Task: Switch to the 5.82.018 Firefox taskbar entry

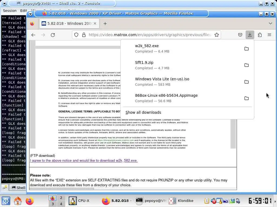Action: click(x=117, y=201)
